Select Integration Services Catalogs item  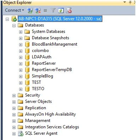click(x=52, y=127)
